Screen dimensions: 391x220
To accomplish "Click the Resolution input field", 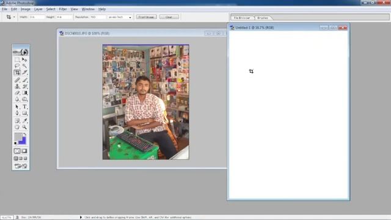I will point(98,17).
